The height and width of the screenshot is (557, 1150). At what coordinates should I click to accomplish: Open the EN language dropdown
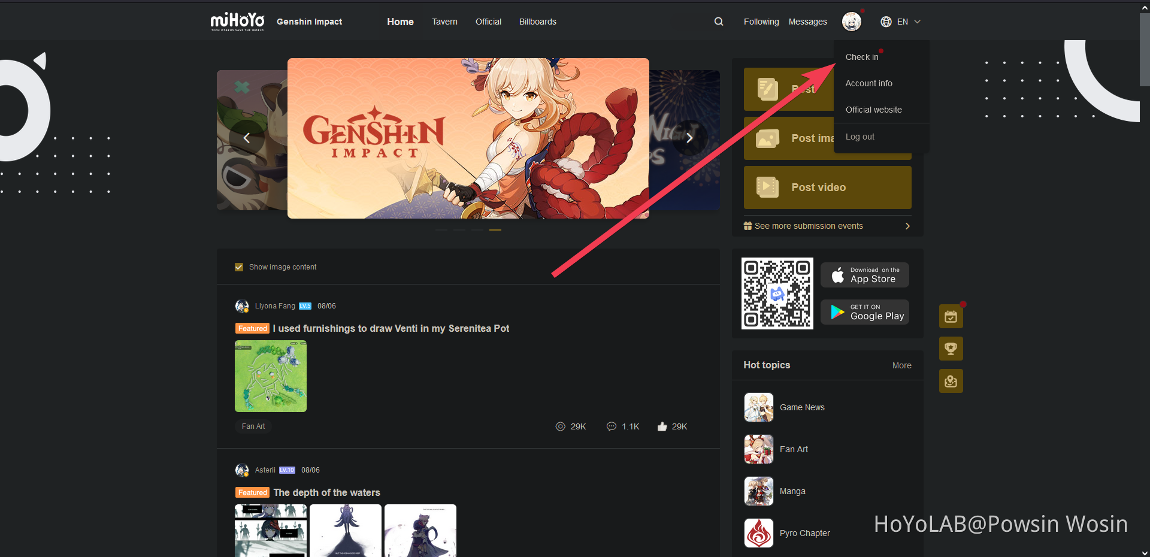900,21
